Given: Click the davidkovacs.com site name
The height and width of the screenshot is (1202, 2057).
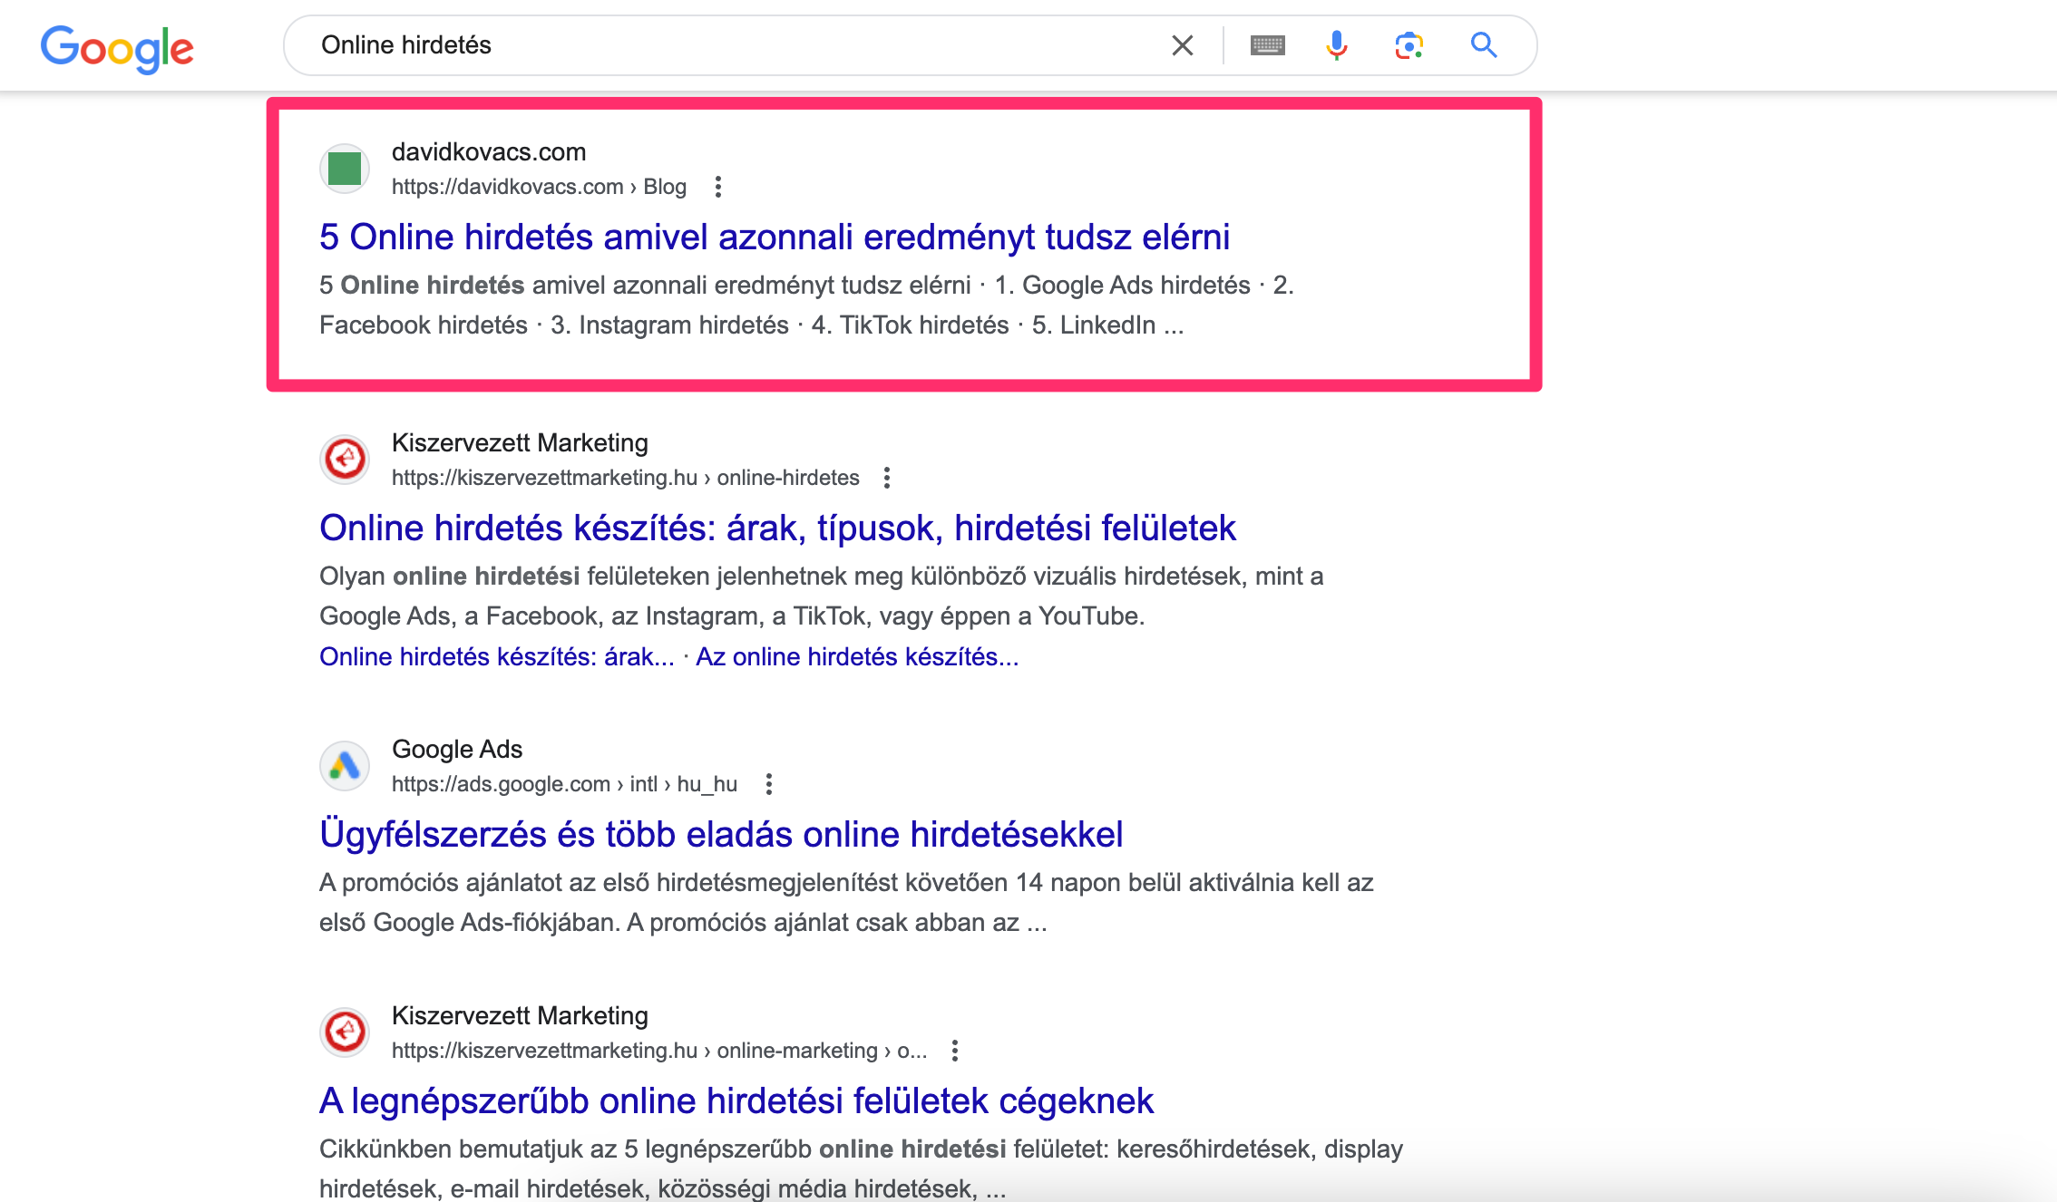Looking at the screenshot, I should [x=489, y=152].
